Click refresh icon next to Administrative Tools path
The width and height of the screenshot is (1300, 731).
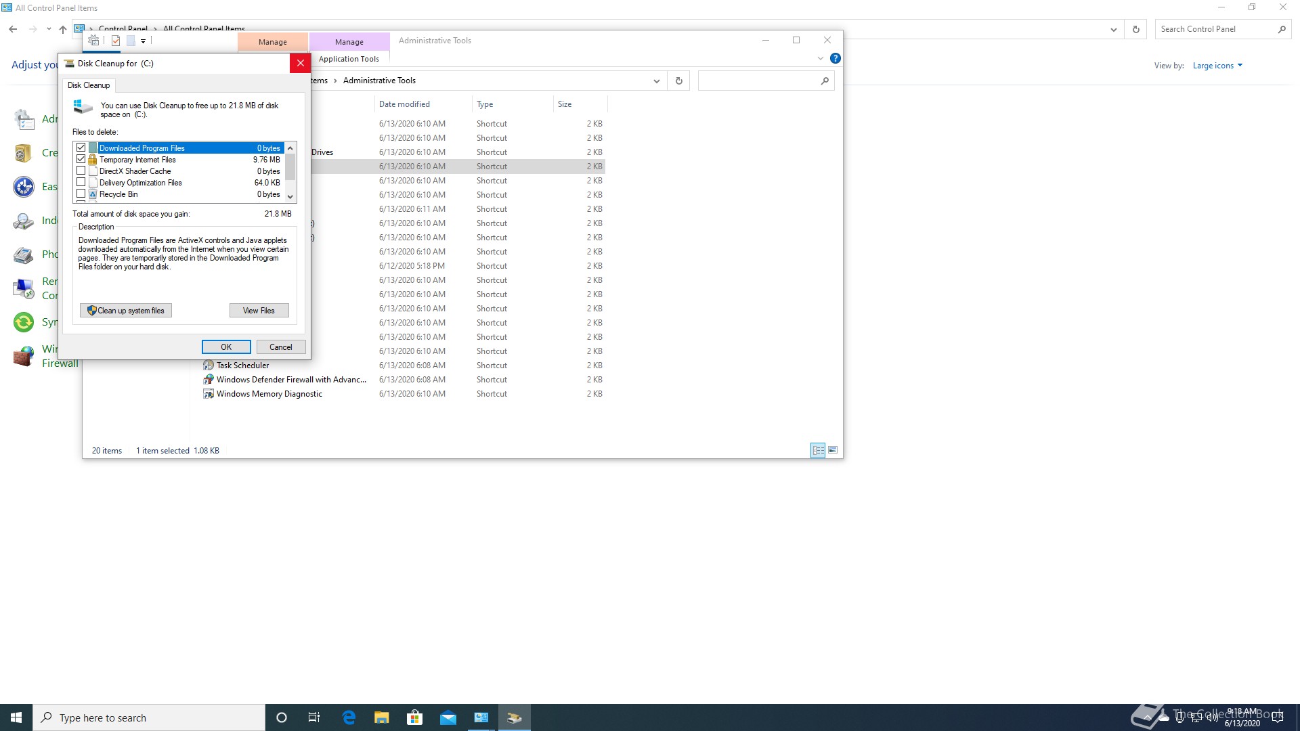pos(678,81)
